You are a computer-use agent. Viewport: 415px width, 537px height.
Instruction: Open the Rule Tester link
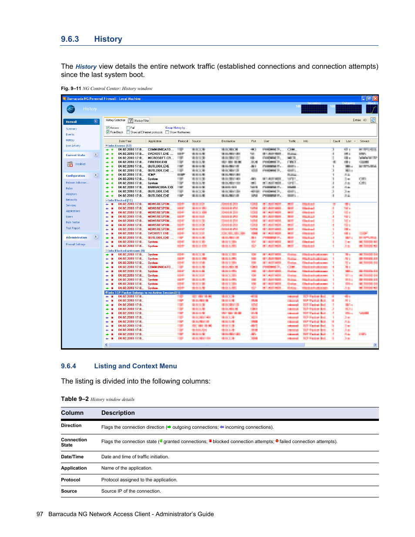(x=73, y=222)
